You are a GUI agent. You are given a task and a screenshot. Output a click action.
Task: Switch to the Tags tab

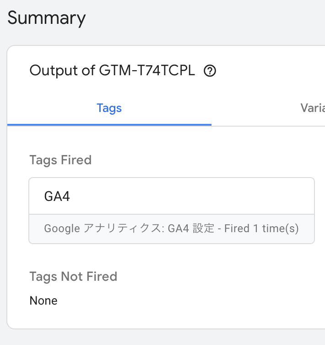109,108
